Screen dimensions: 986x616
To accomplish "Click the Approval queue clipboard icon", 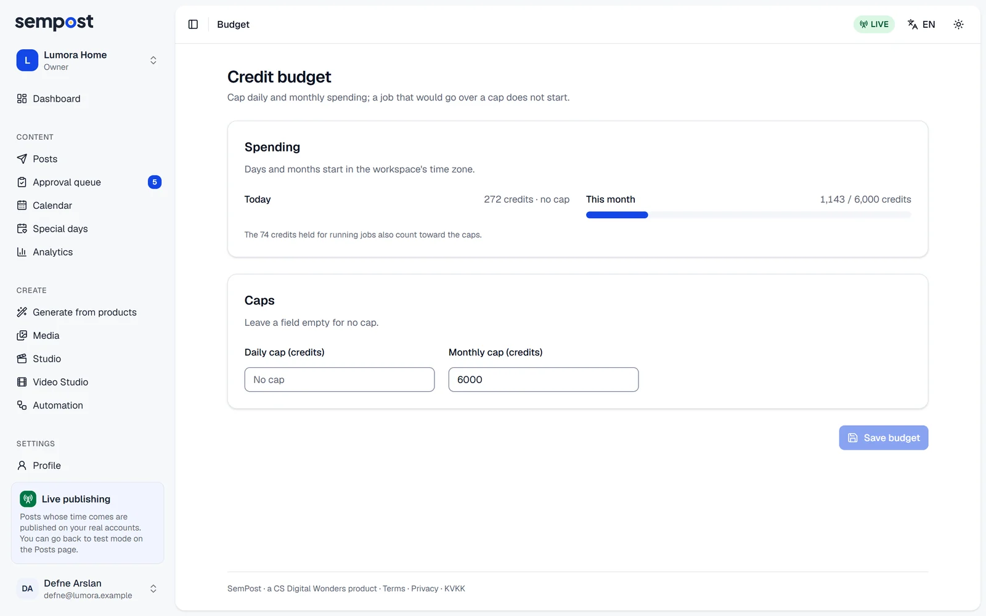I will click(x=22, y=182).
